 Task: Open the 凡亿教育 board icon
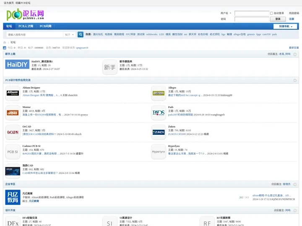point(13,198)
